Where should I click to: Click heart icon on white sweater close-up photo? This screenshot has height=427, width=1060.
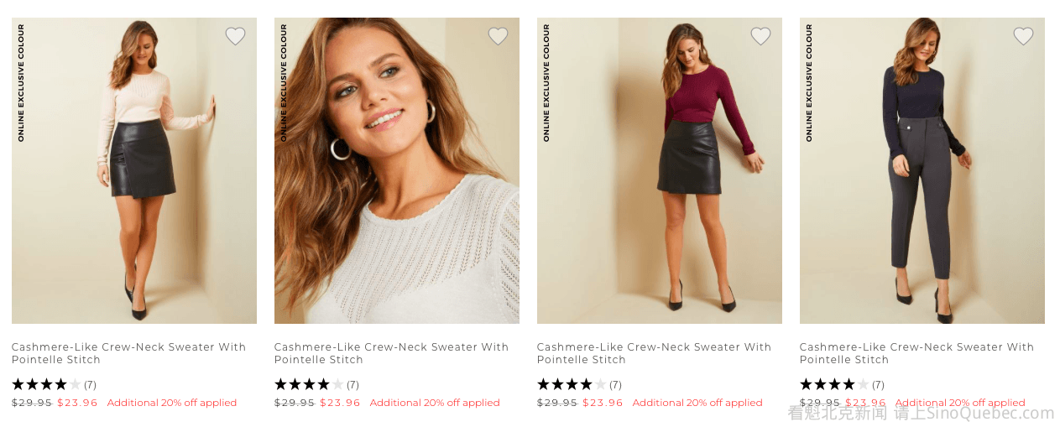coord(498,36)
